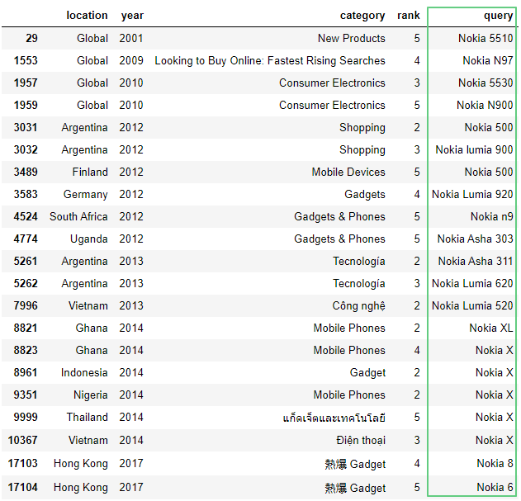The height and width of the screenshot is (501, 521).
Task: Click the 'Indonesia' location cell
Action: pos(84,372)
